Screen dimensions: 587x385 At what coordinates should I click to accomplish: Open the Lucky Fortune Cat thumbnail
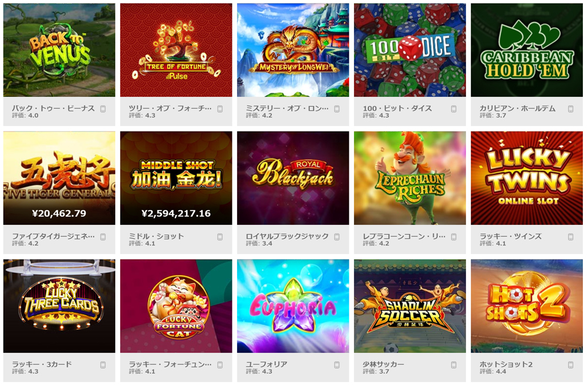[x=176, y=306]
